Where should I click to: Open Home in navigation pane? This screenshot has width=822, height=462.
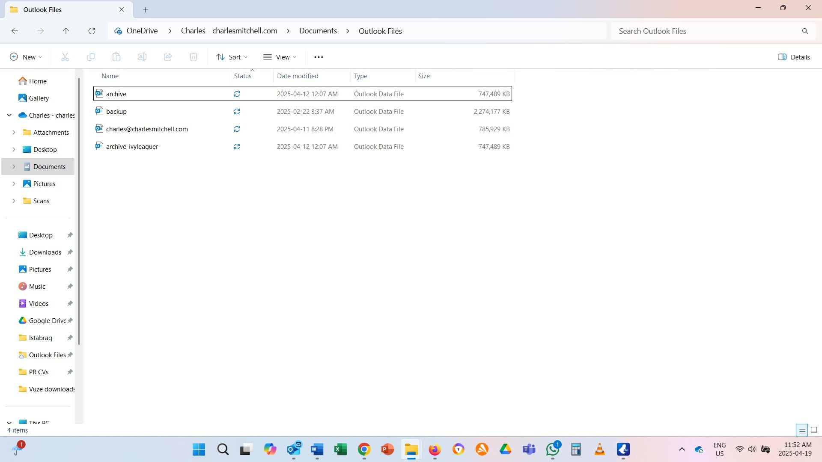(38, 81)
